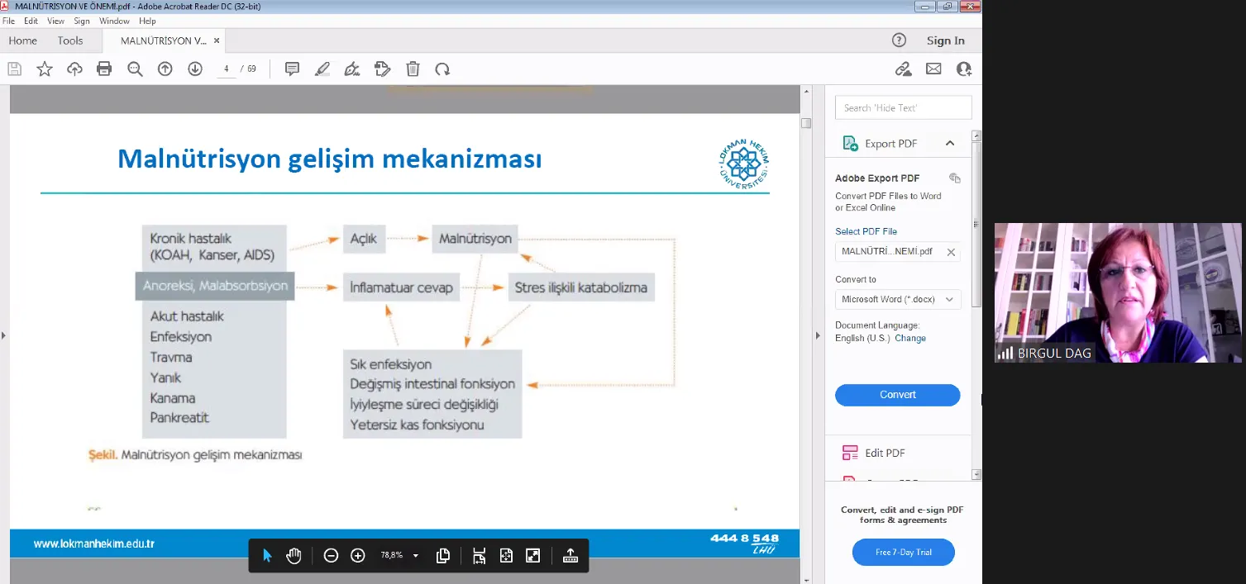1246x584 pixels.
Task: Enter full screen read mode
Action: pos(533,556)
